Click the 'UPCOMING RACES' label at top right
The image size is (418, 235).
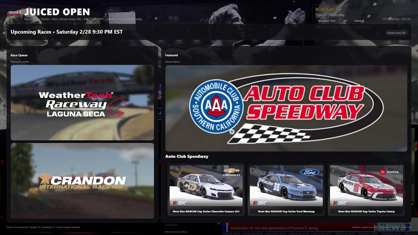tap(397, 19)
